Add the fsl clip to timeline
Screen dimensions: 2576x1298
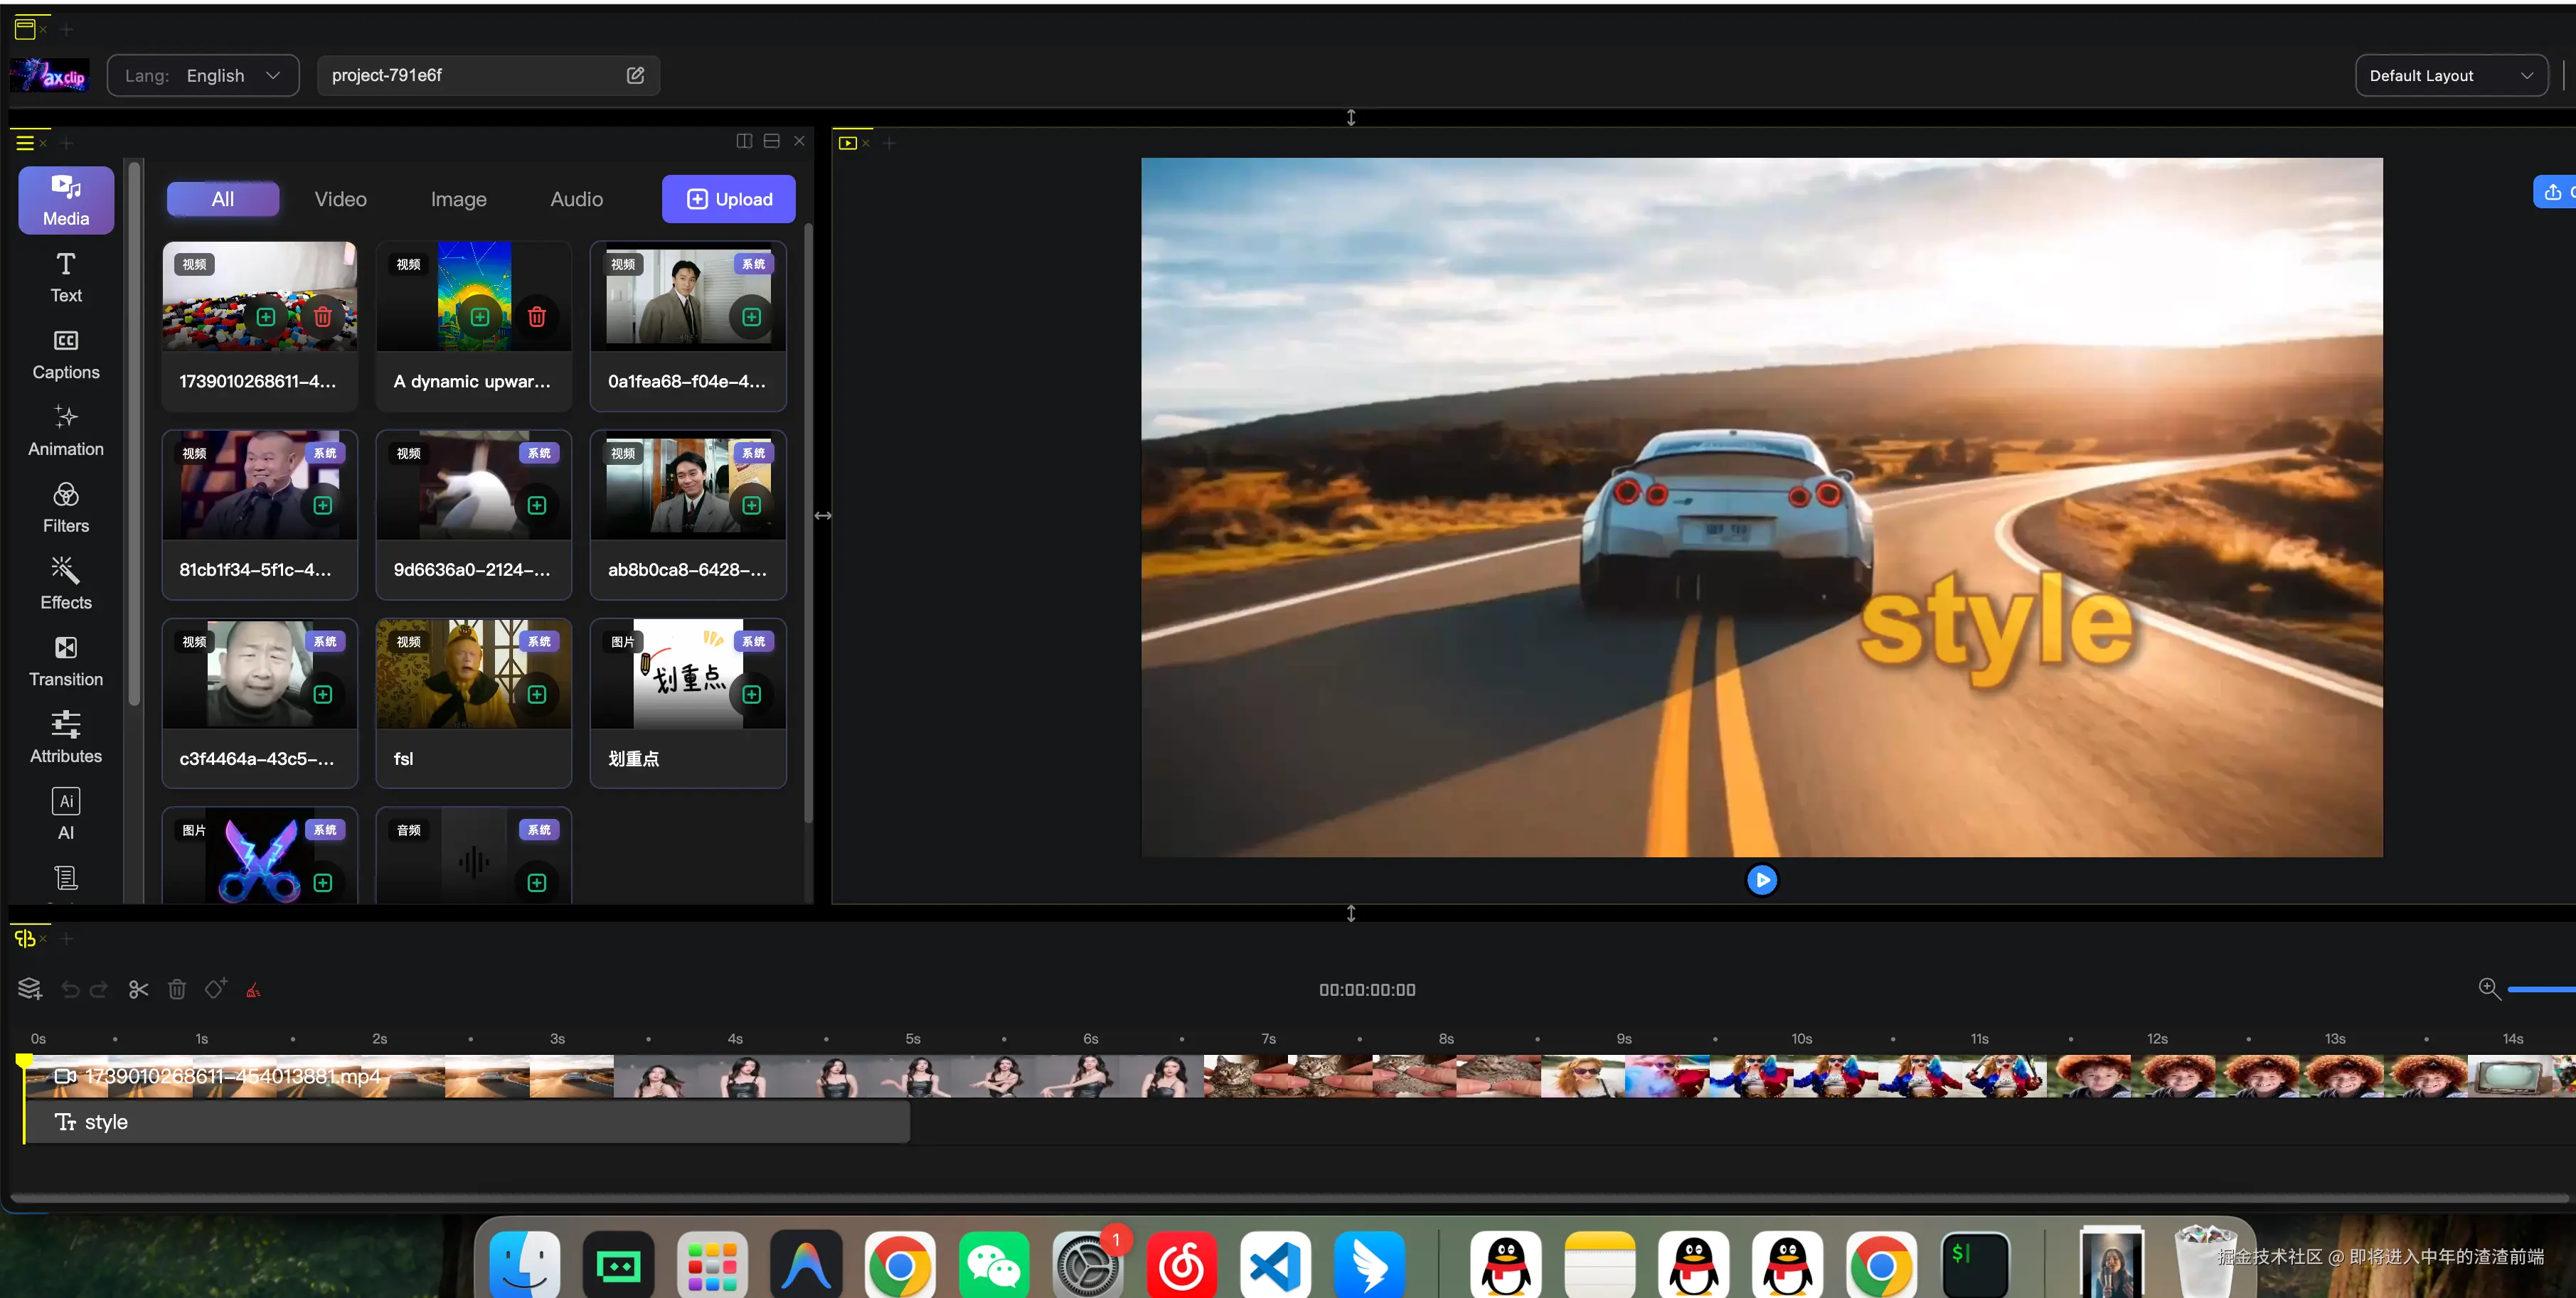(x=537, y=694)
